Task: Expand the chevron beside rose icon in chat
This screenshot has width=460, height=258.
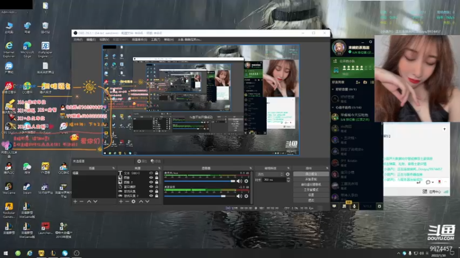Action: tap(445, 182)
